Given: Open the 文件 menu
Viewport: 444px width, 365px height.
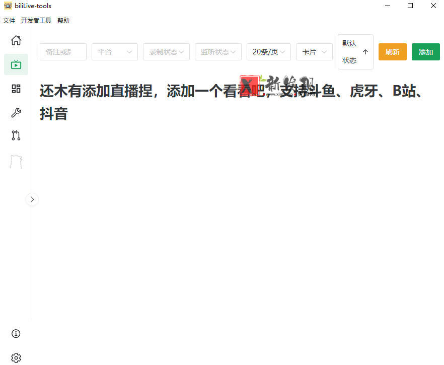Looking at the screenshot, I should pos(9,20).
